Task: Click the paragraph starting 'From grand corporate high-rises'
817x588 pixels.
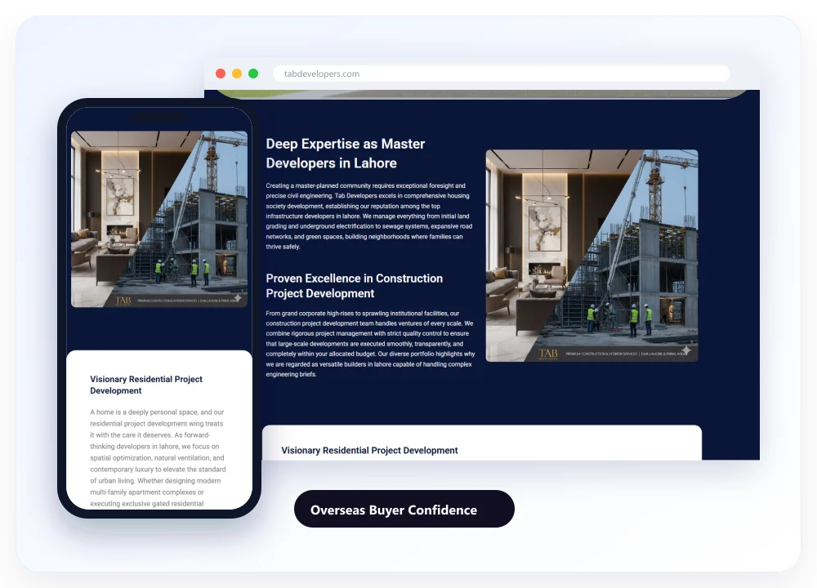Action: [x=370, y=344]
